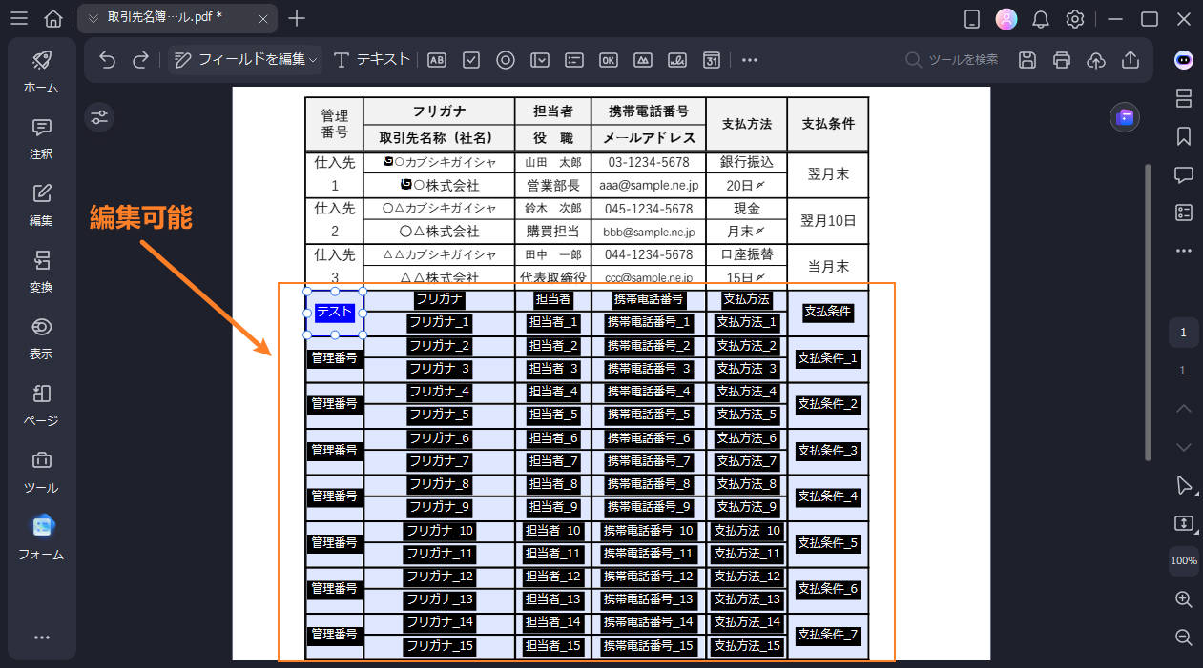Select the combo box field tool

coord(540,59)
